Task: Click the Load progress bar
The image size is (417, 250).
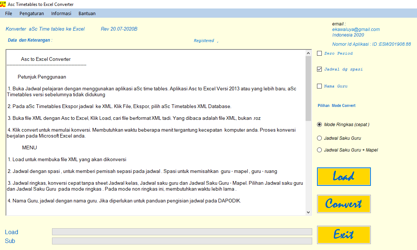Action: click(182, 232)
